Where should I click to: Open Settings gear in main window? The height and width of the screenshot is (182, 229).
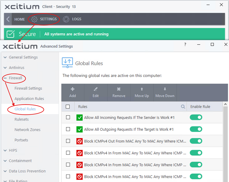point(34,19)
